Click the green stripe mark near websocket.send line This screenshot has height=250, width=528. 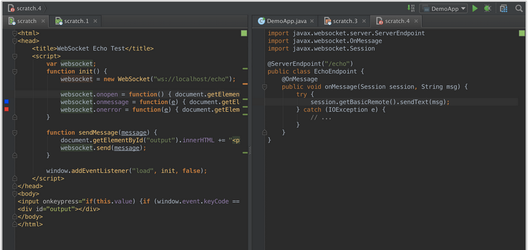tap(245, 152)
